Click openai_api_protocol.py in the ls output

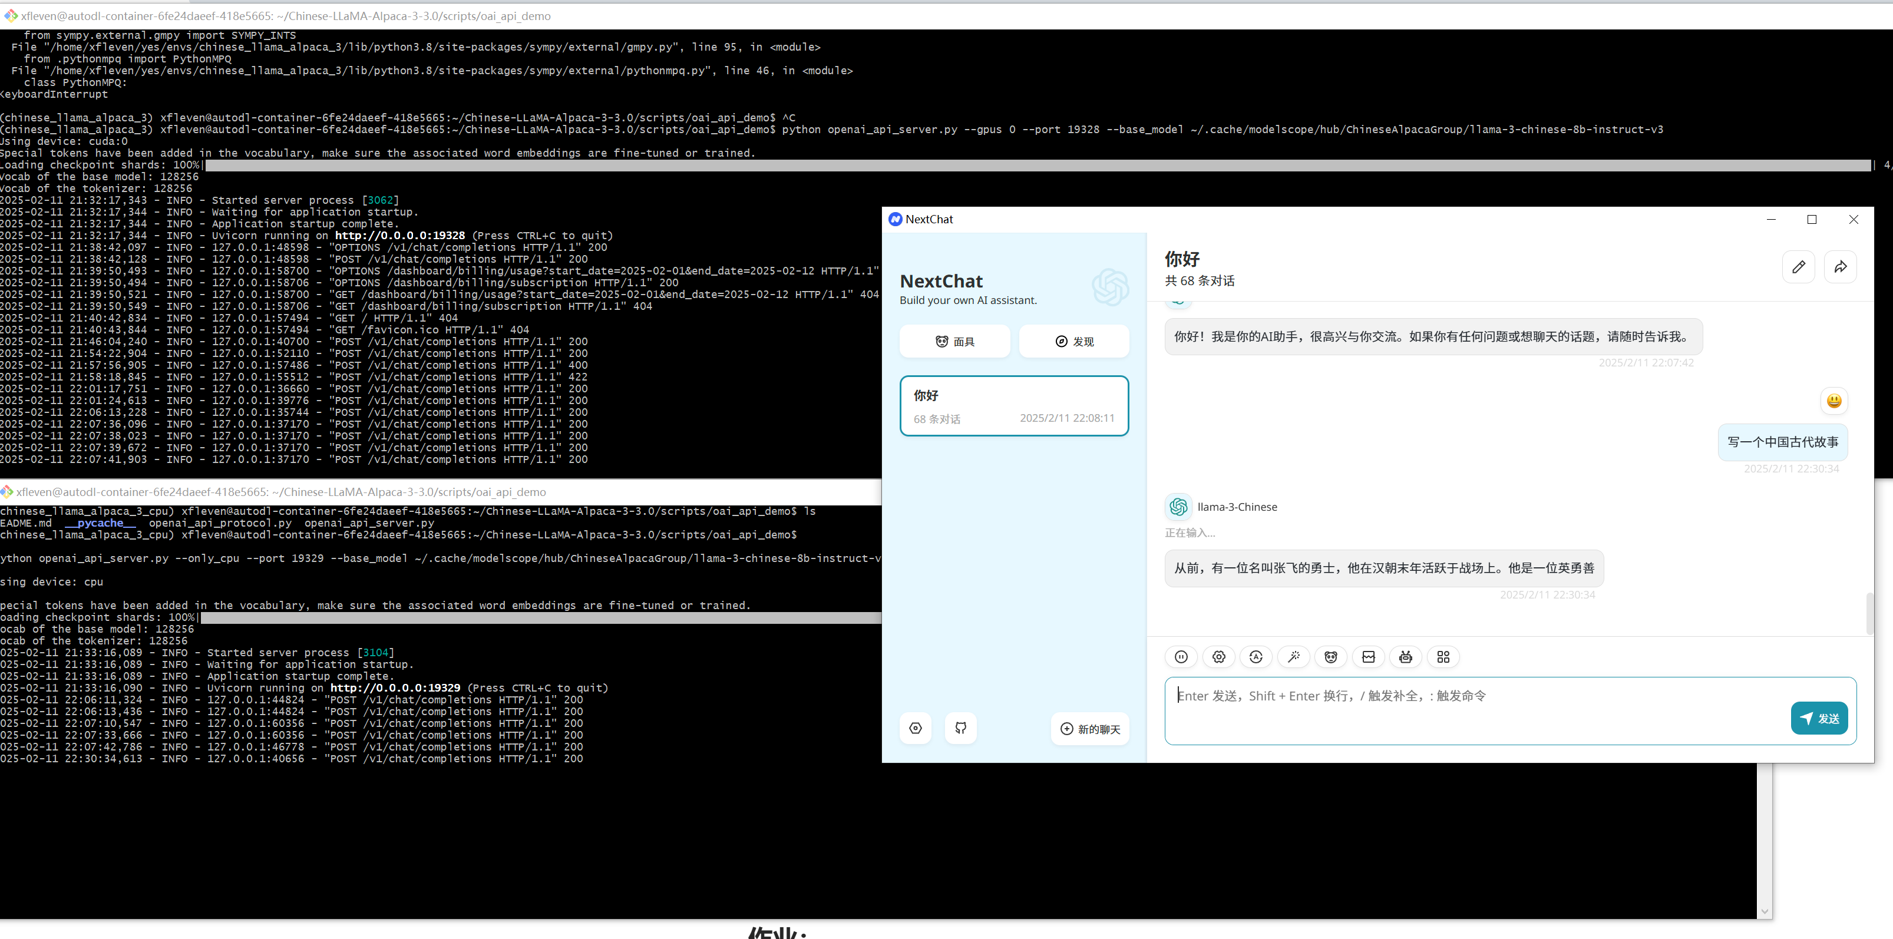(x=220, y=523)
